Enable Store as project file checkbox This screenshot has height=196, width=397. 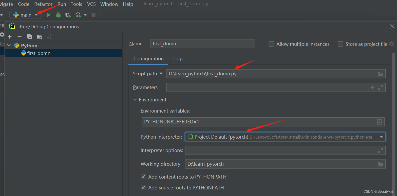pyautogui.click(x=341, y=44)
